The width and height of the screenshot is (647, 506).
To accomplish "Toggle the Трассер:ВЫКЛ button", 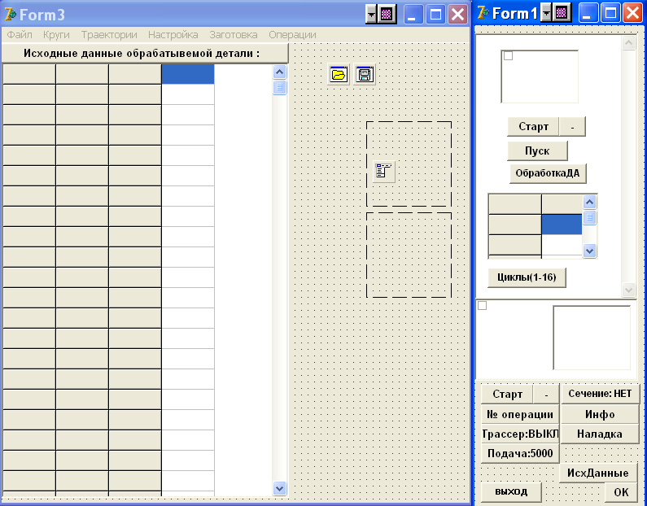I will (520, 434).
